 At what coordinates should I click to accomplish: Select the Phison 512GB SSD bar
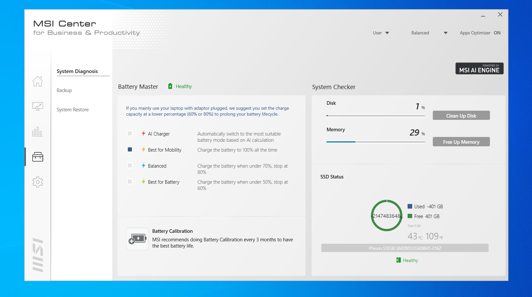405,248
